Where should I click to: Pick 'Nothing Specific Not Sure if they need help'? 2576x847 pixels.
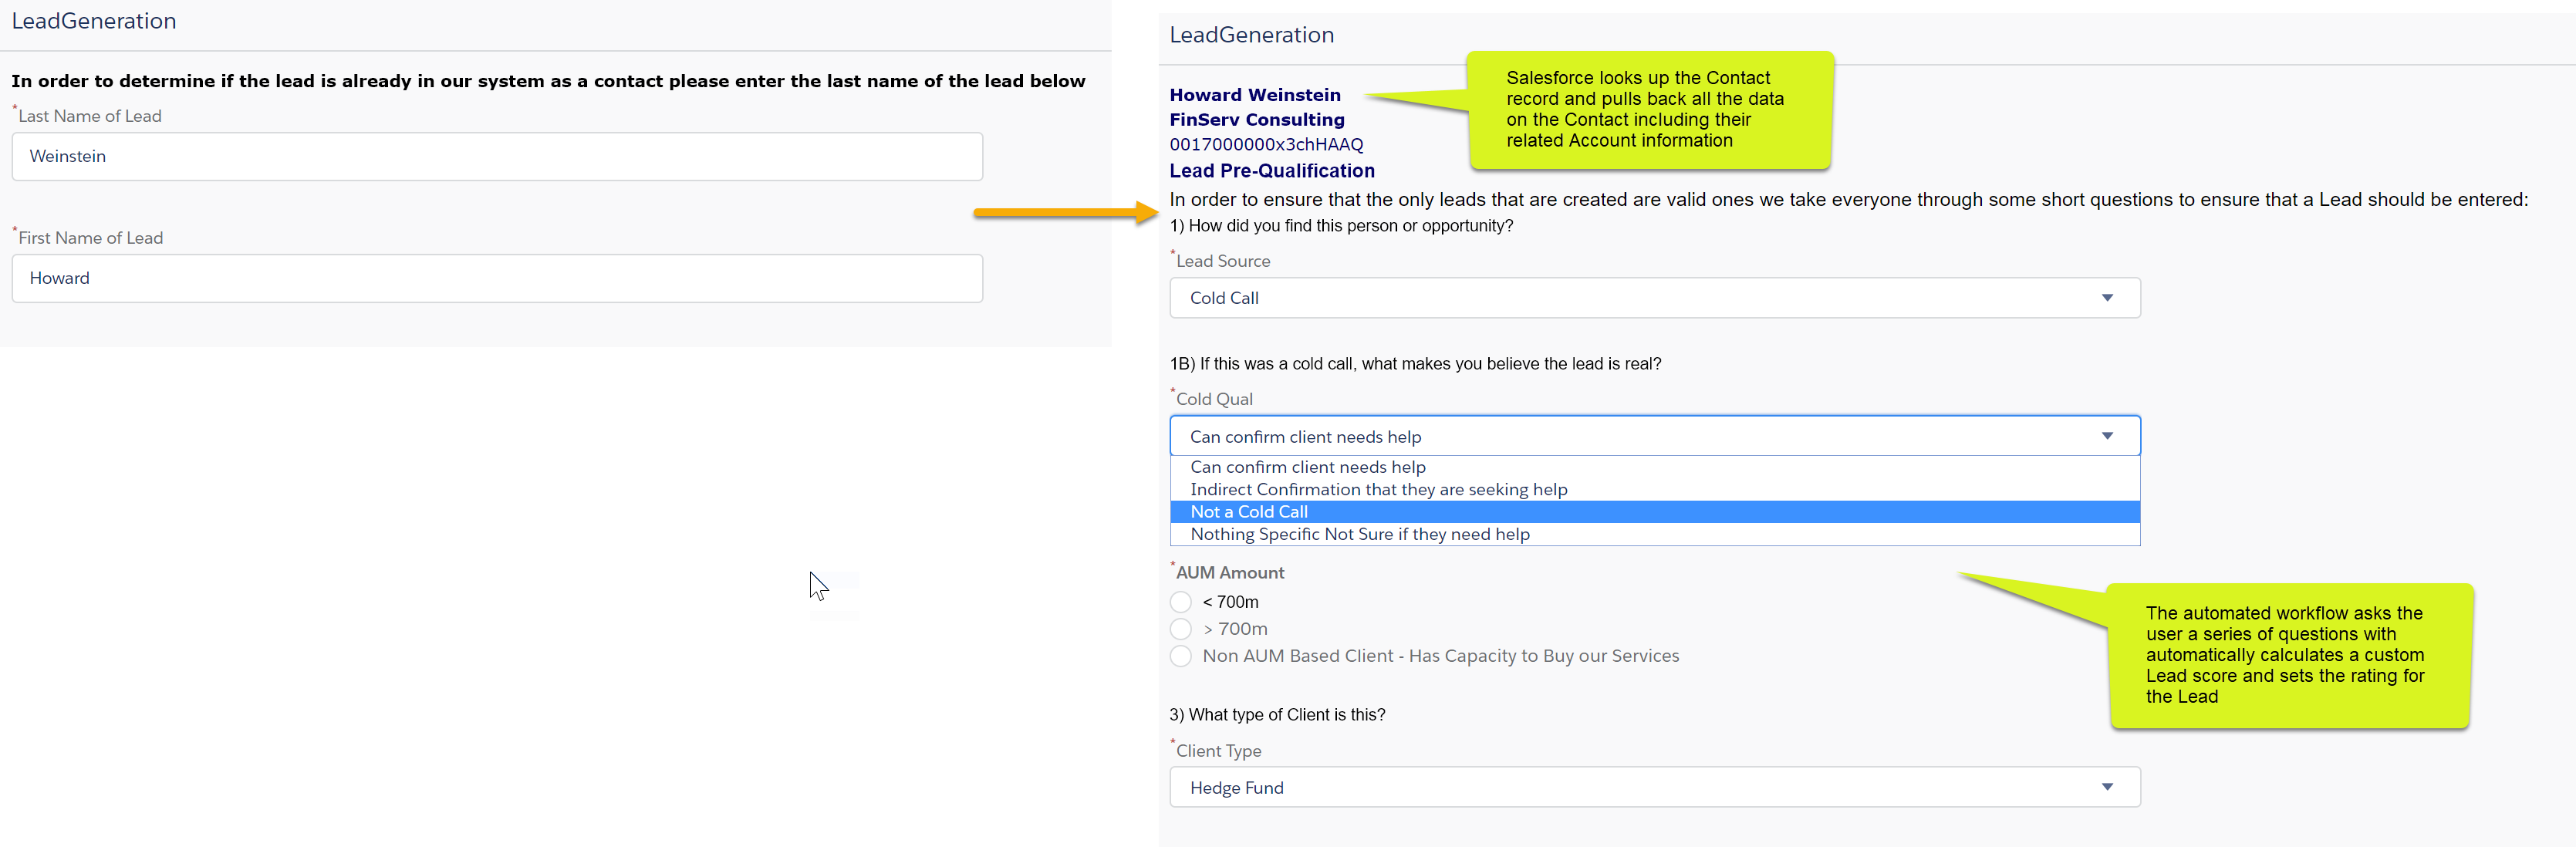[1359, 534]
